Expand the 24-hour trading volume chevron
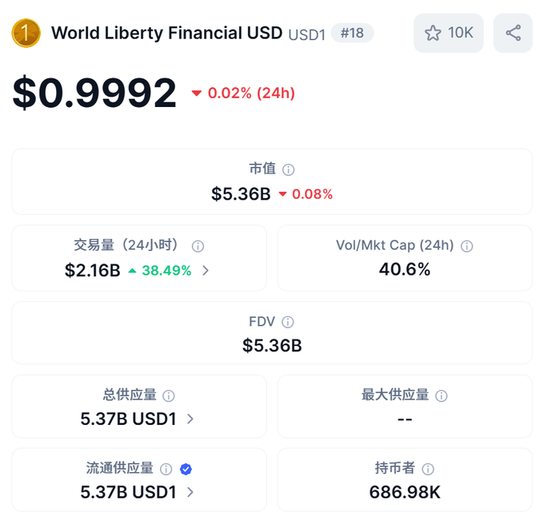 tap(206, 271)
